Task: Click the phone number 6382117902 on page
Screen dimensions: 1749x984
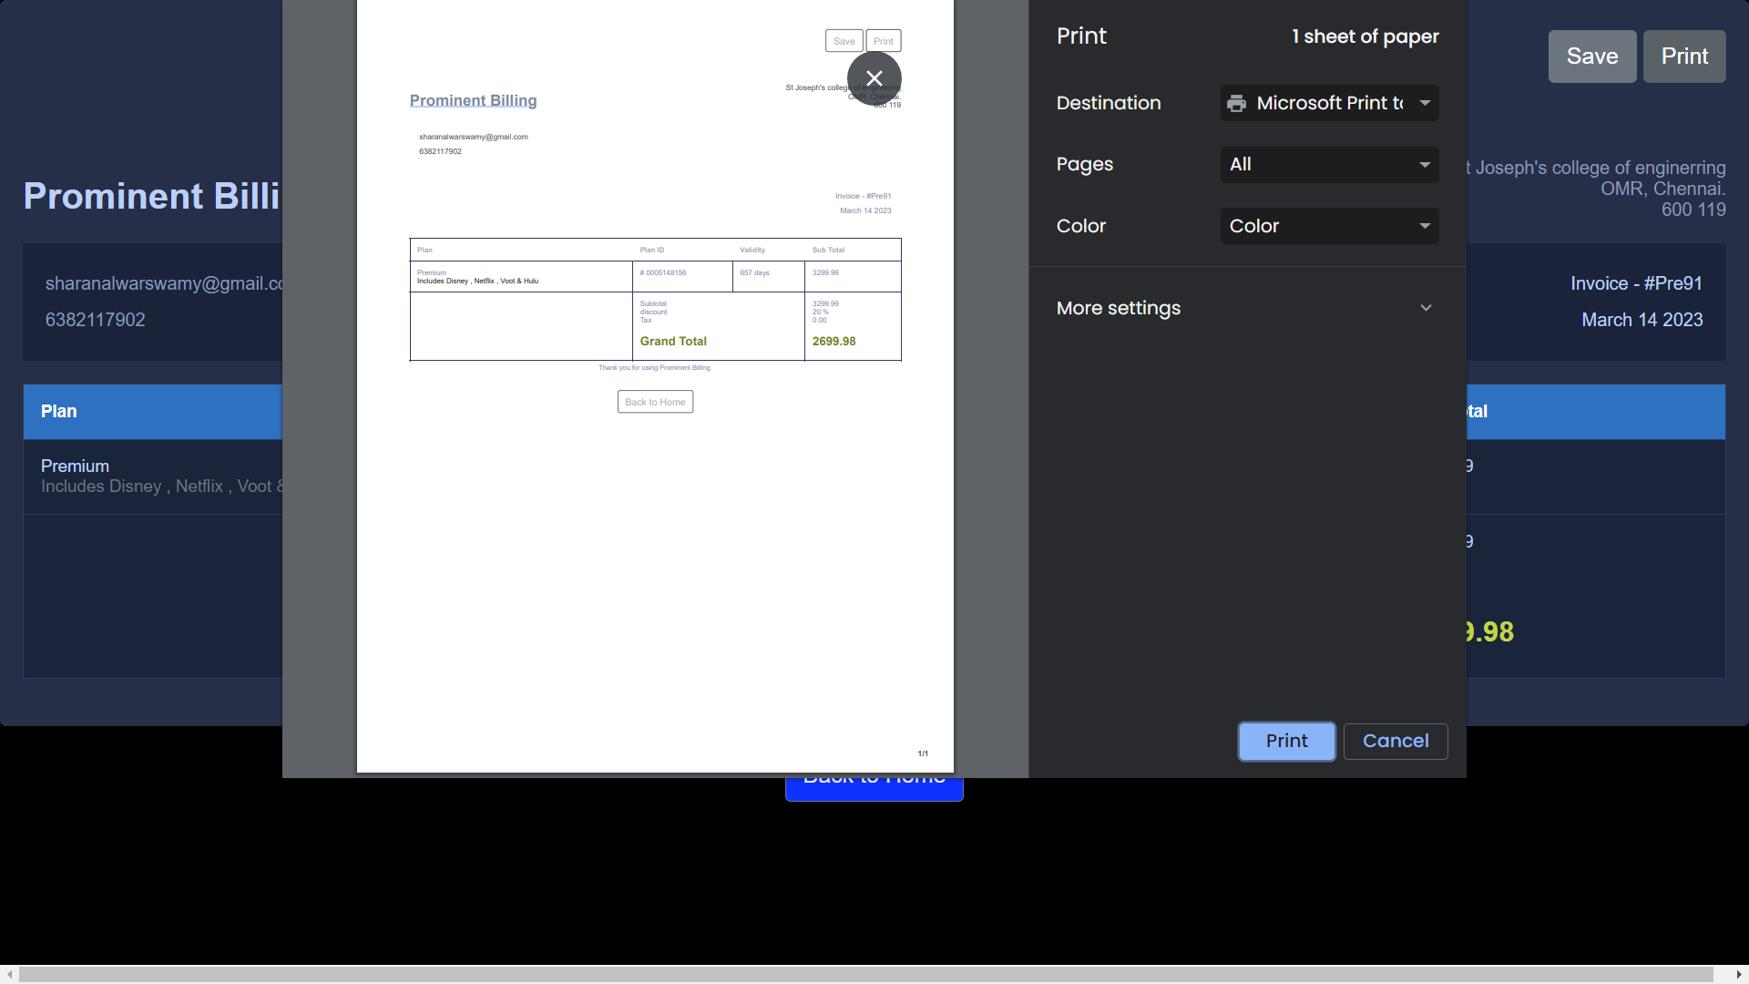Action: 96,320
